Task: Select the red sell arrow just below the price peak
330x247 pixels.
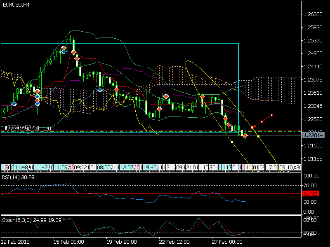Action: tap(73, 52)
